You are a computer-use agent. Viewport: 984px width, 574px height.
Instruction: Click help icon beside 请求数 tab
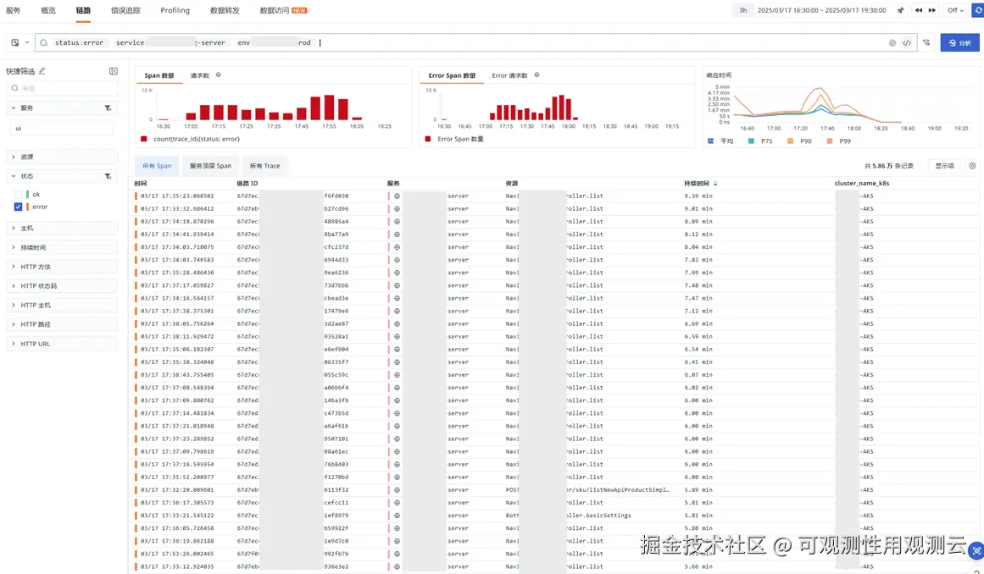click(219, 75)
